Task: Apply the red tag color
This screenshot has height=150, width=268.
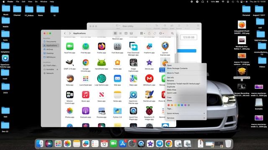Action: coord(168,105)
